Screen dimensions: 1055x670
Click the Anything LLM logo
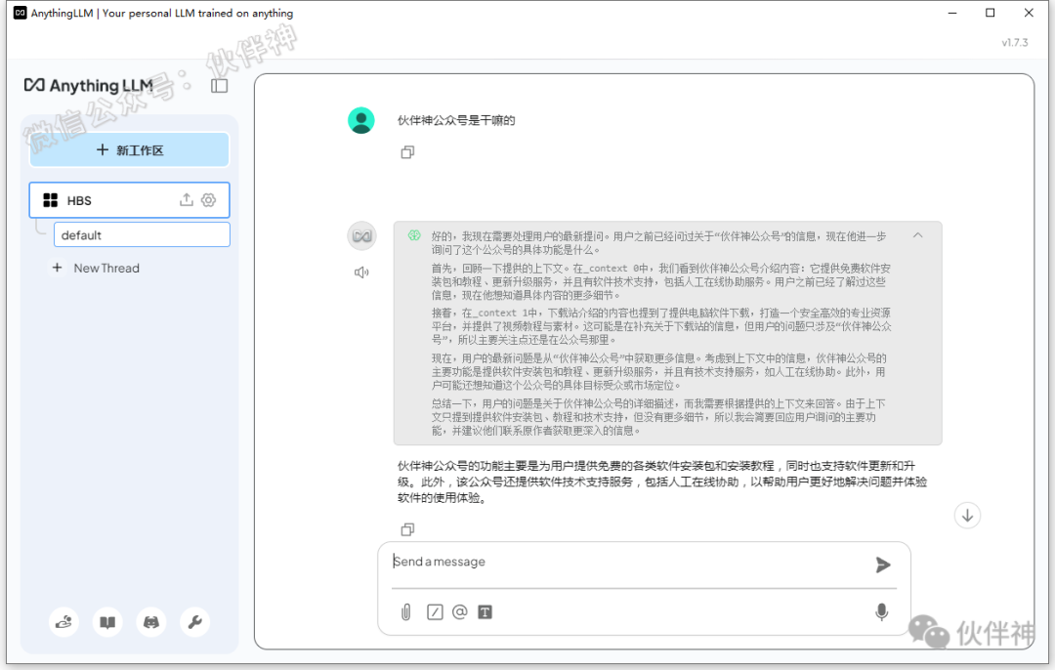point(88,85)
